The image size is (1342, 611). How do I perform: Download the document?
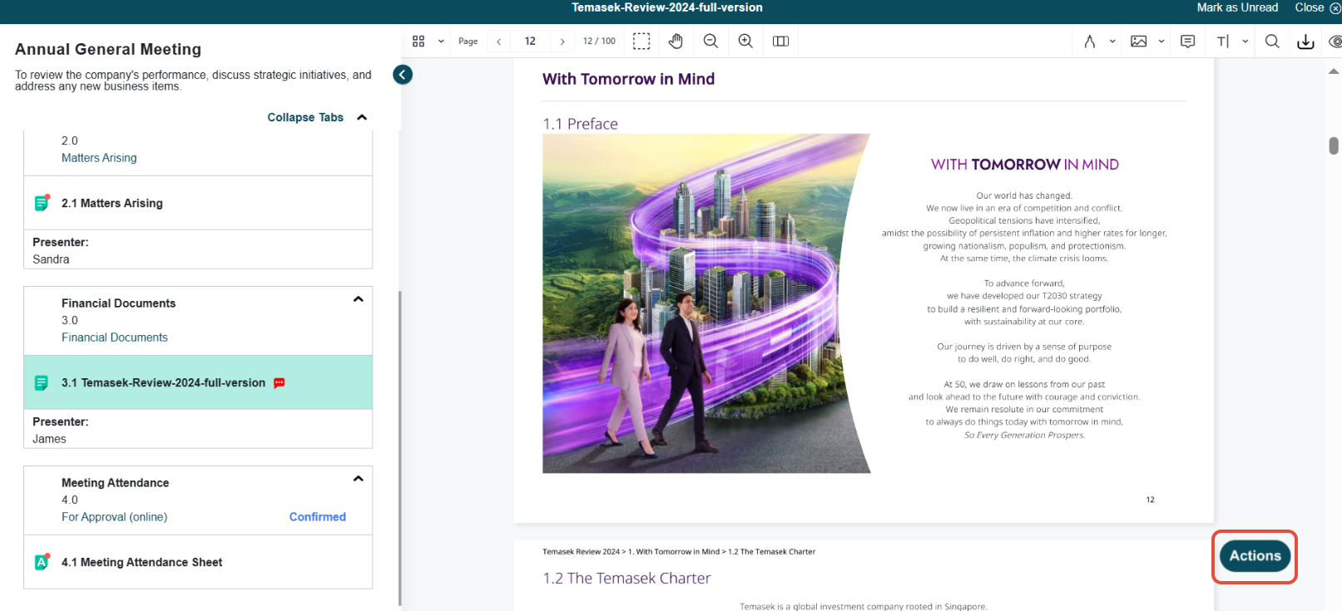pos(1306,41)
